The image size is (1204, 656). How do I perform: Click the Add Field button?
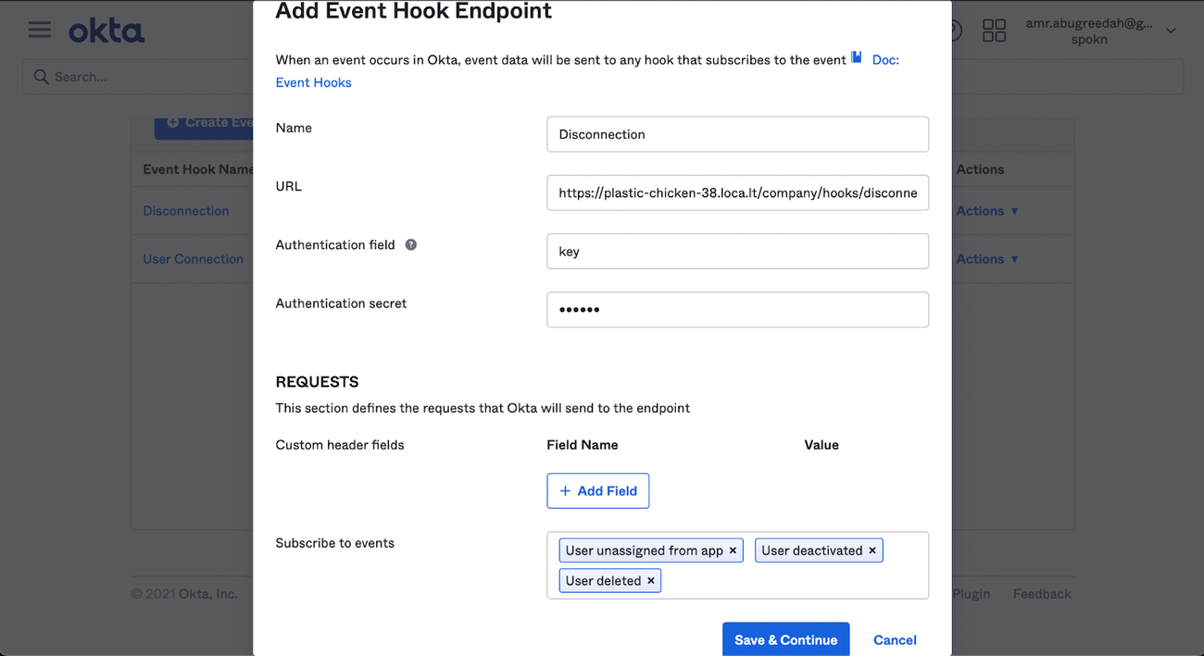click(597, 490)
